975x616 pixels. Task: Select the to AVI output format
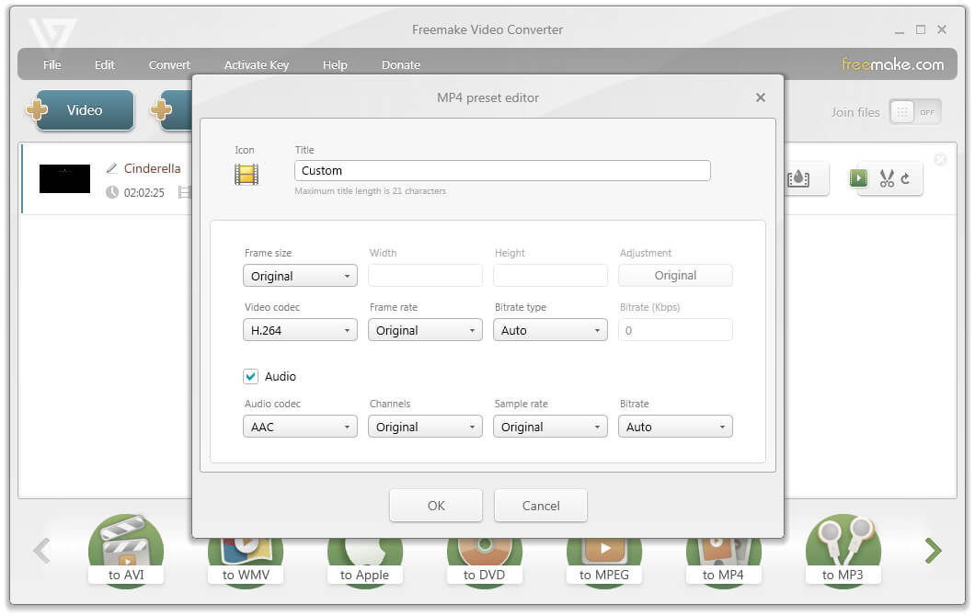(126, 550)
